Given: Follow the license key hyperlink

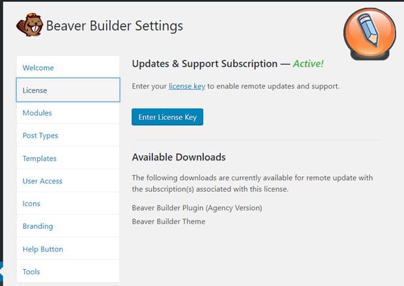Looking at the screenshot, I should [187, 86].
